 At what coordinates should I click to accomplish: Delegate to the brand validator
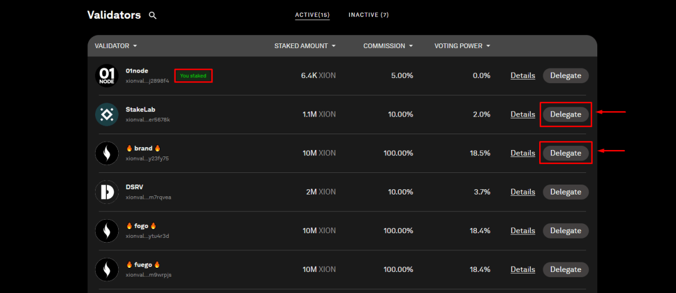(x=566, y=153)
